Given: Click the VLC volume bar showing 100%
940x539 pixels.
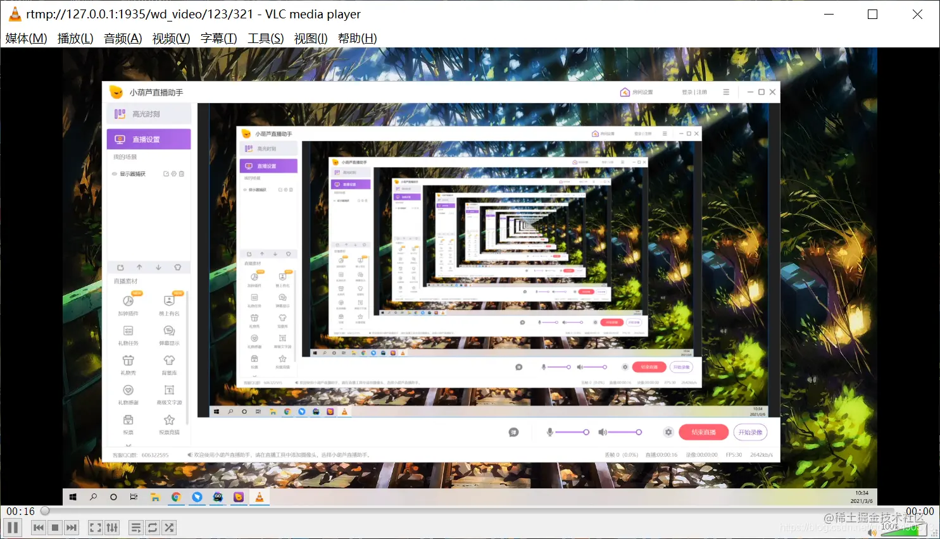Looking at the screenshot, I should coord(903,529).
